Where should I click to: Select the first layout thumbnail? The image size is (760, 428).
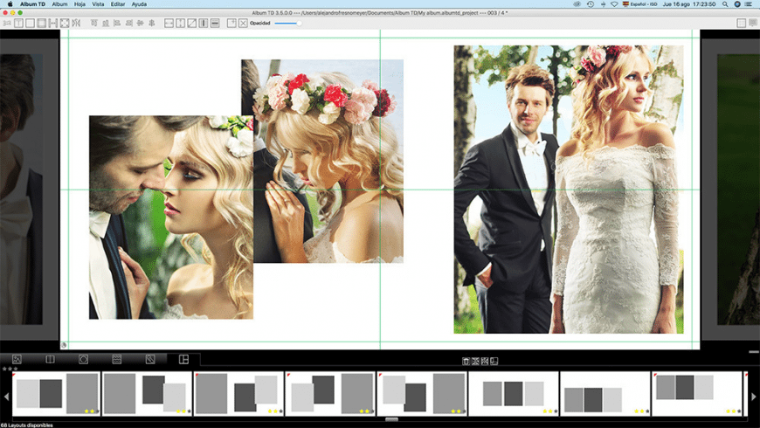[56, 394]
